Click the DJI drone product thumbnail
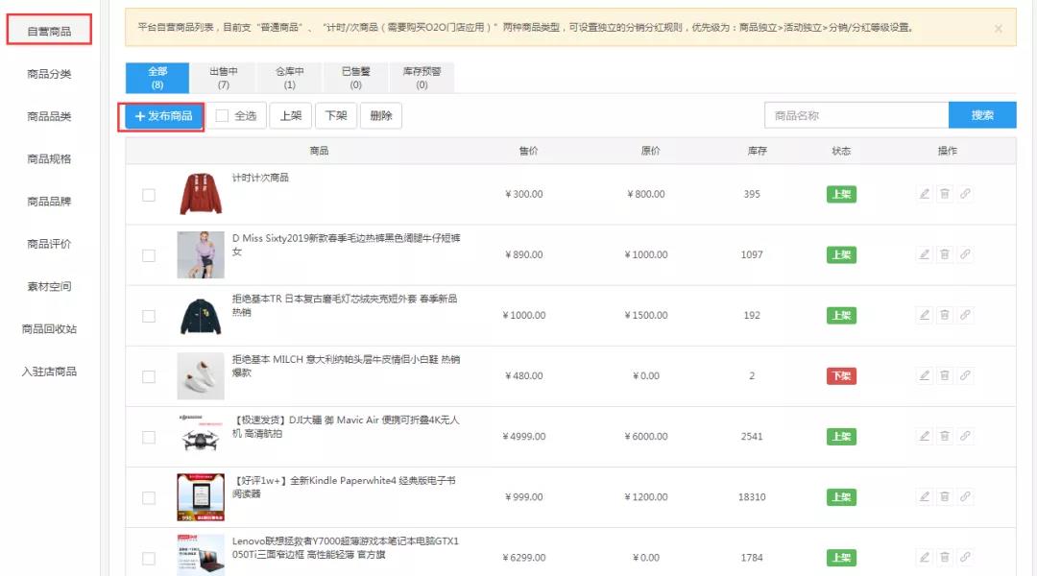Image resolution: width=1037 pixels, height=576 pixels. (x=199, y=436)
